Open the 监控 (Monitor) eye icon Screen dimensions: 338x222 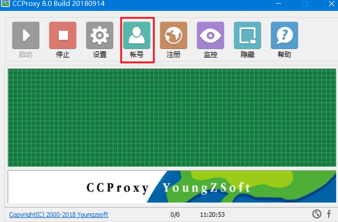coord(211,35)
